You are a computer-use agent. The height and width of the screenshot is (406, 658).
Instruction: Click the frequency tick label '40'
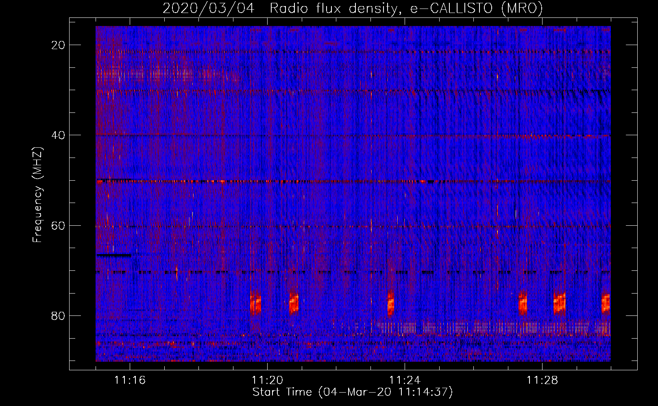(x=59, y=135)
